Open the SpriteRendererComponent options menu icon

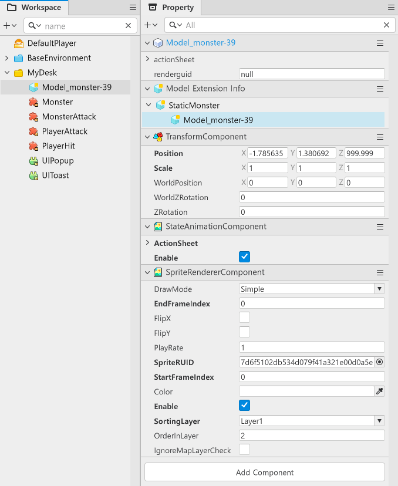pos(380,273)
